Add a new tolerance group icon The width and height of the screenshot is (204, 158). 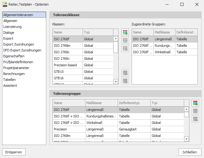point(195,103)
